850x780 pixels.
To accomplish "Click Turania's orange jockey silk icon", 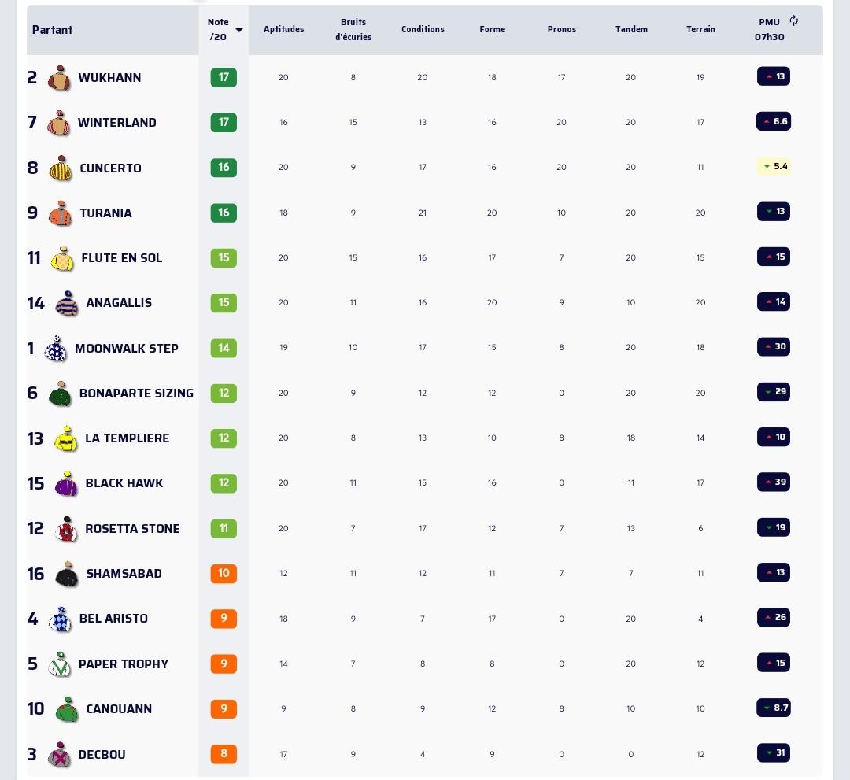I will tap(60, 213).
